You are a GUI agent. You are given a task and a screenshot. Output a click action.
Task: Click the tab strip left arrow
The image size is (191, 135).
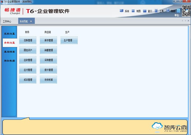(182, 21)
